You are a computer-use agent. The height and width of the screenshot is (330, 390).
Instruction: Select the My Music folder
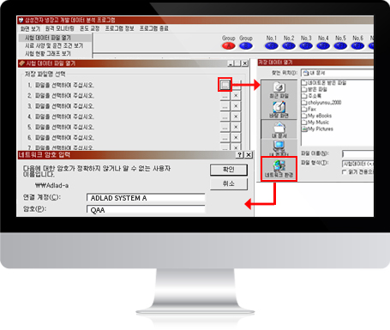(x=315, y=123)
